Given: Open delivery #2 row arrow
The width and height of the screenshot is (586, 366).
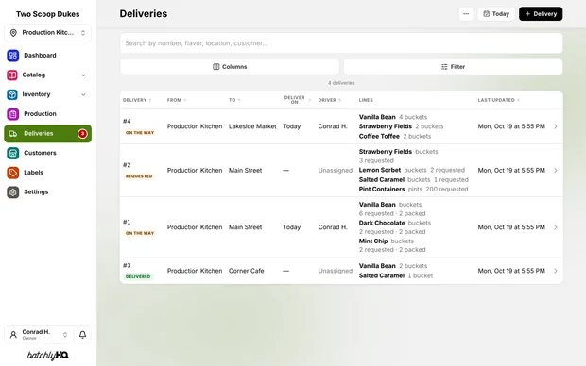Looking at the screenshot, I should pos(556,171).
